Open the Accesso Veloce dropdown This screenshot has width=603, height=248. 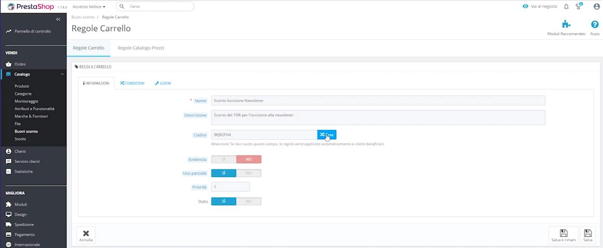point(89,6)
